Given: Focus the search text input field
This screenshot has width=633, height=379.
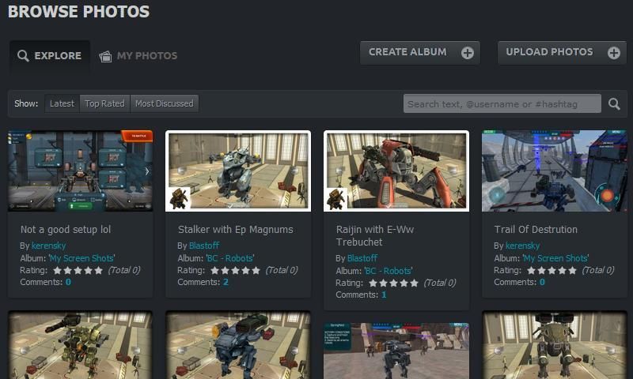Looking at the screenshot, I should [x=502, y=104].
